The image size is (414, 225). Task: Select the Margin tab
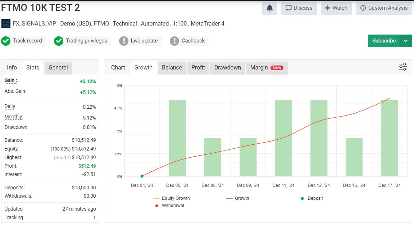coord(267,68)
